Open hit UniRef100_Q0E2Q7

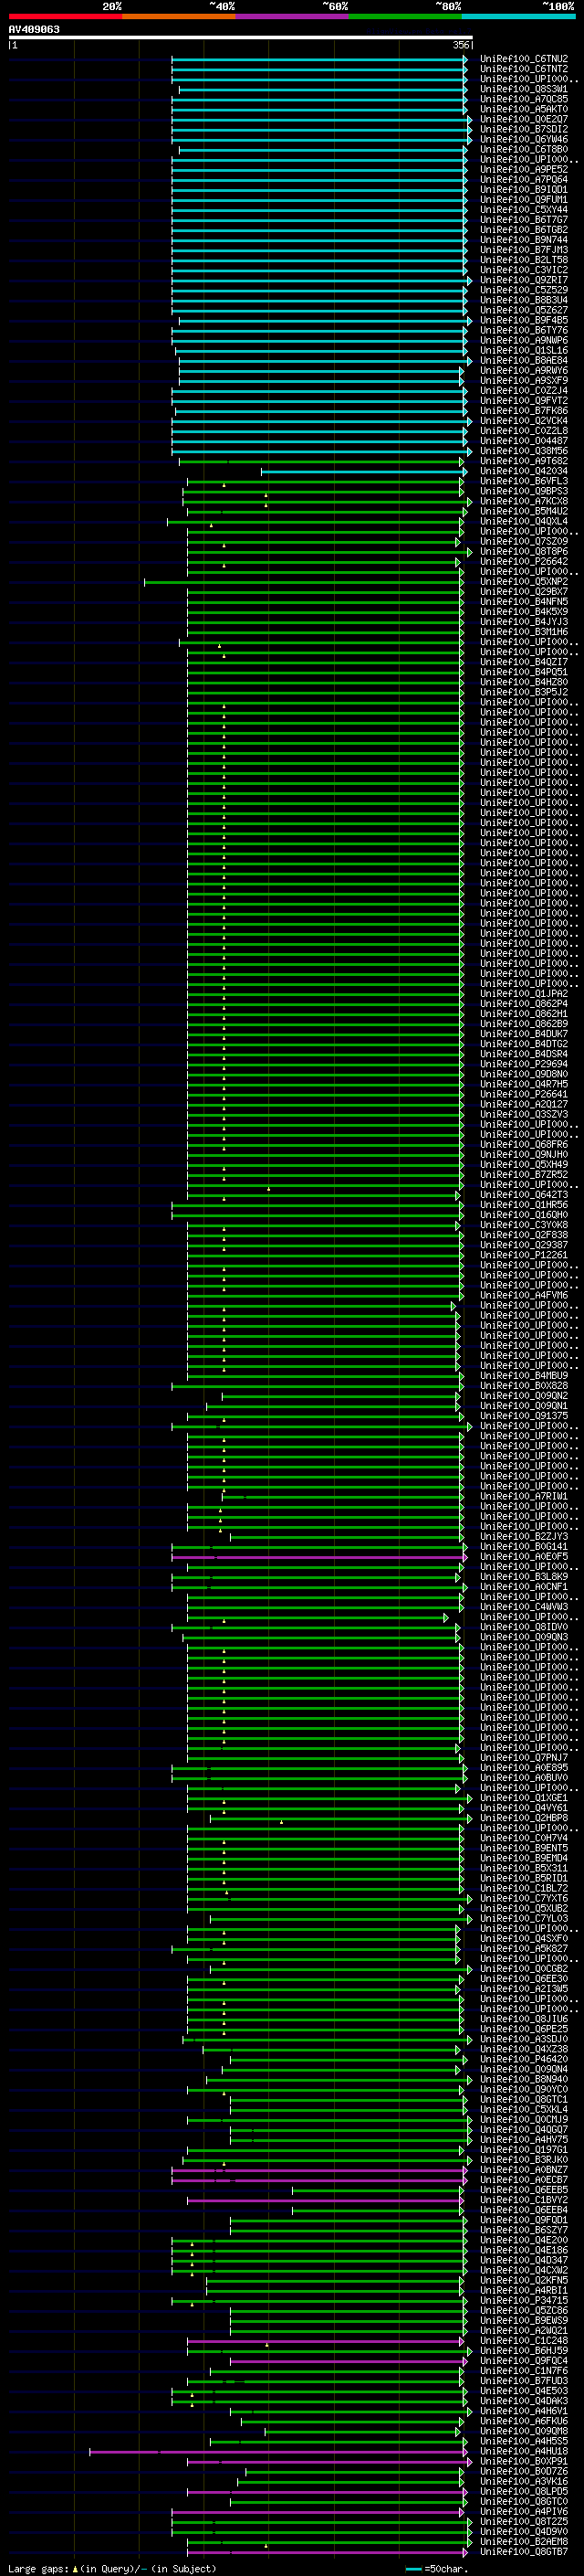(523, 119)
